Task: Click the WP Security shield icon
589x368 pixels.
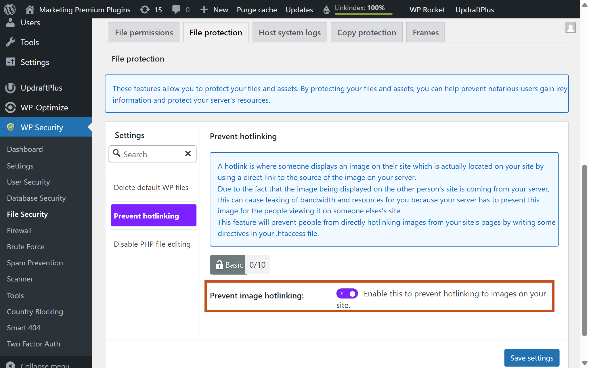Action: pos(10,127)
